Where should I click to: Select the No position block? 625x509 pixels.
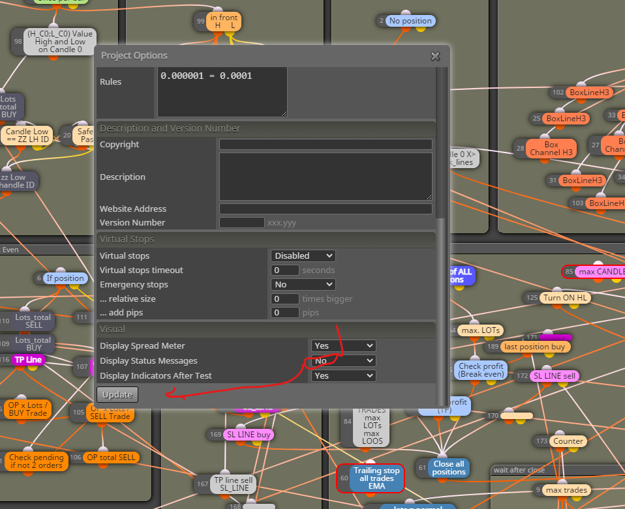[410, 21]
